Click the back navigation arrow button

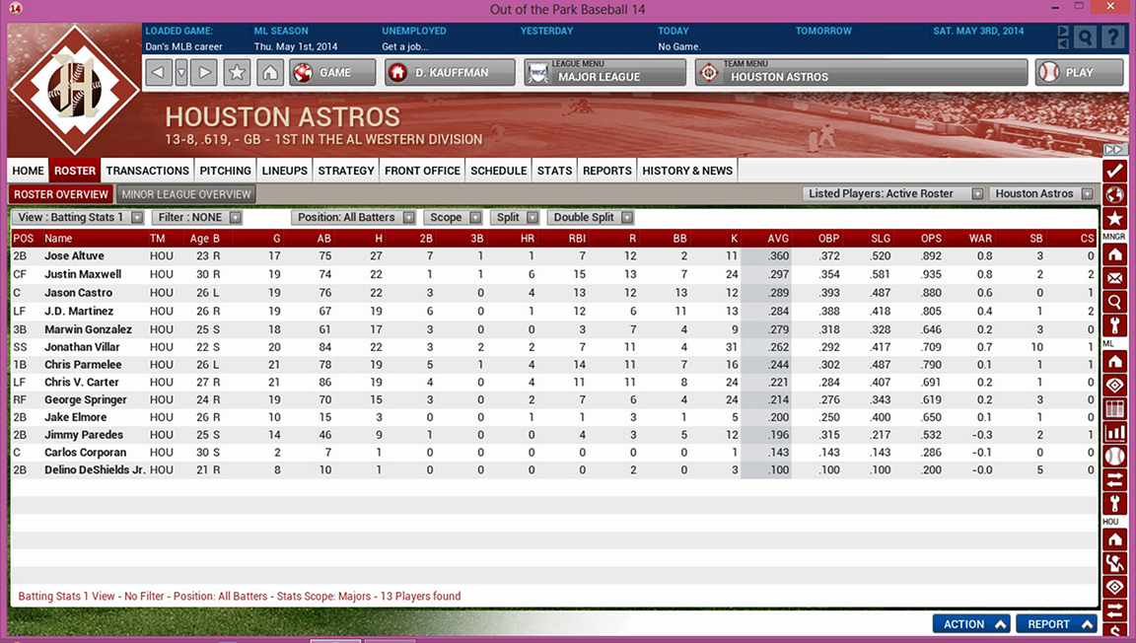(x=159, y=73)
